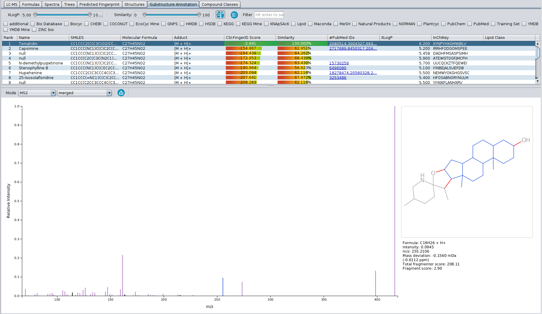
Task: Toggle the KNApSAcK checkbox
Action: [x=266, y=24]
